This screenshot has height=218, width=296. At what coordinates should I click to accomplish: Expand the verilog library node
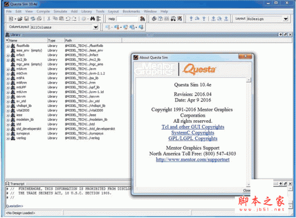[x=8, y=139]
